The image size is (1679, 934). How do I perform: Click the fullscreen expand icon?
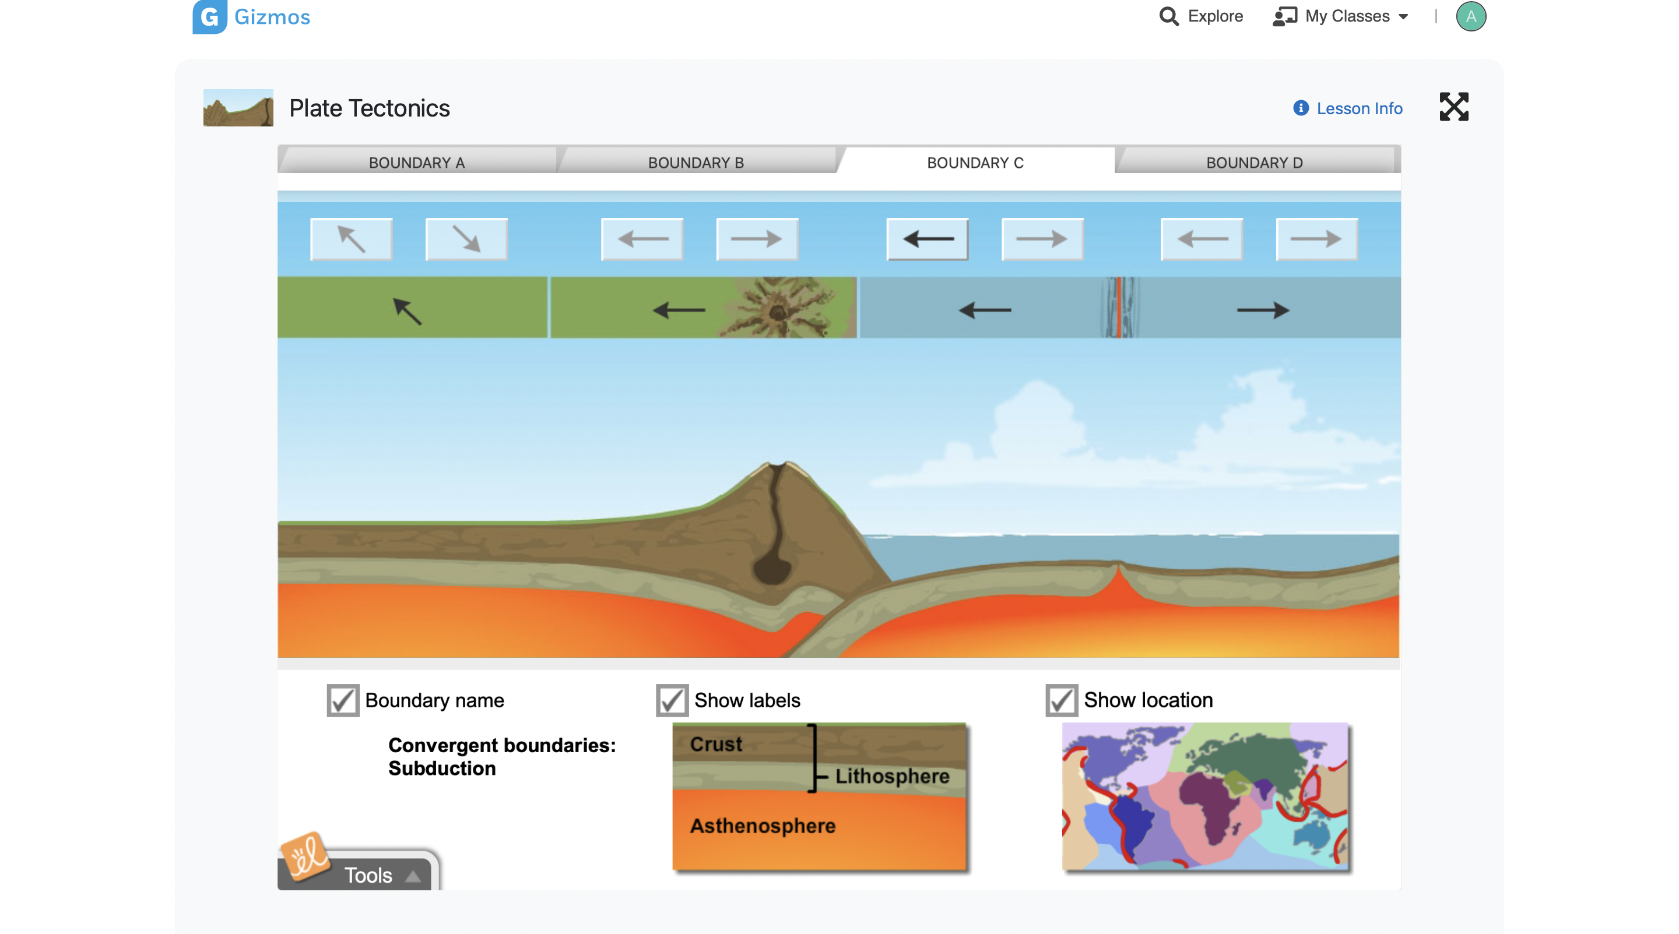(1456, 107)
